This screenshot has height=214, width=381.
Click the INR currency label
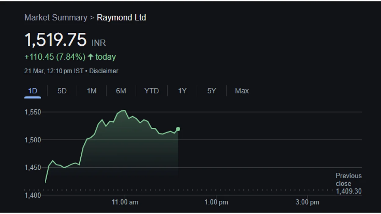[99, 43]
